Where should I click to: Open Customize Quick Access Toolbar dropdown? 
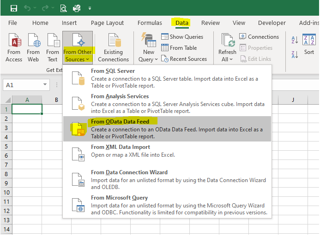point(90,8)
